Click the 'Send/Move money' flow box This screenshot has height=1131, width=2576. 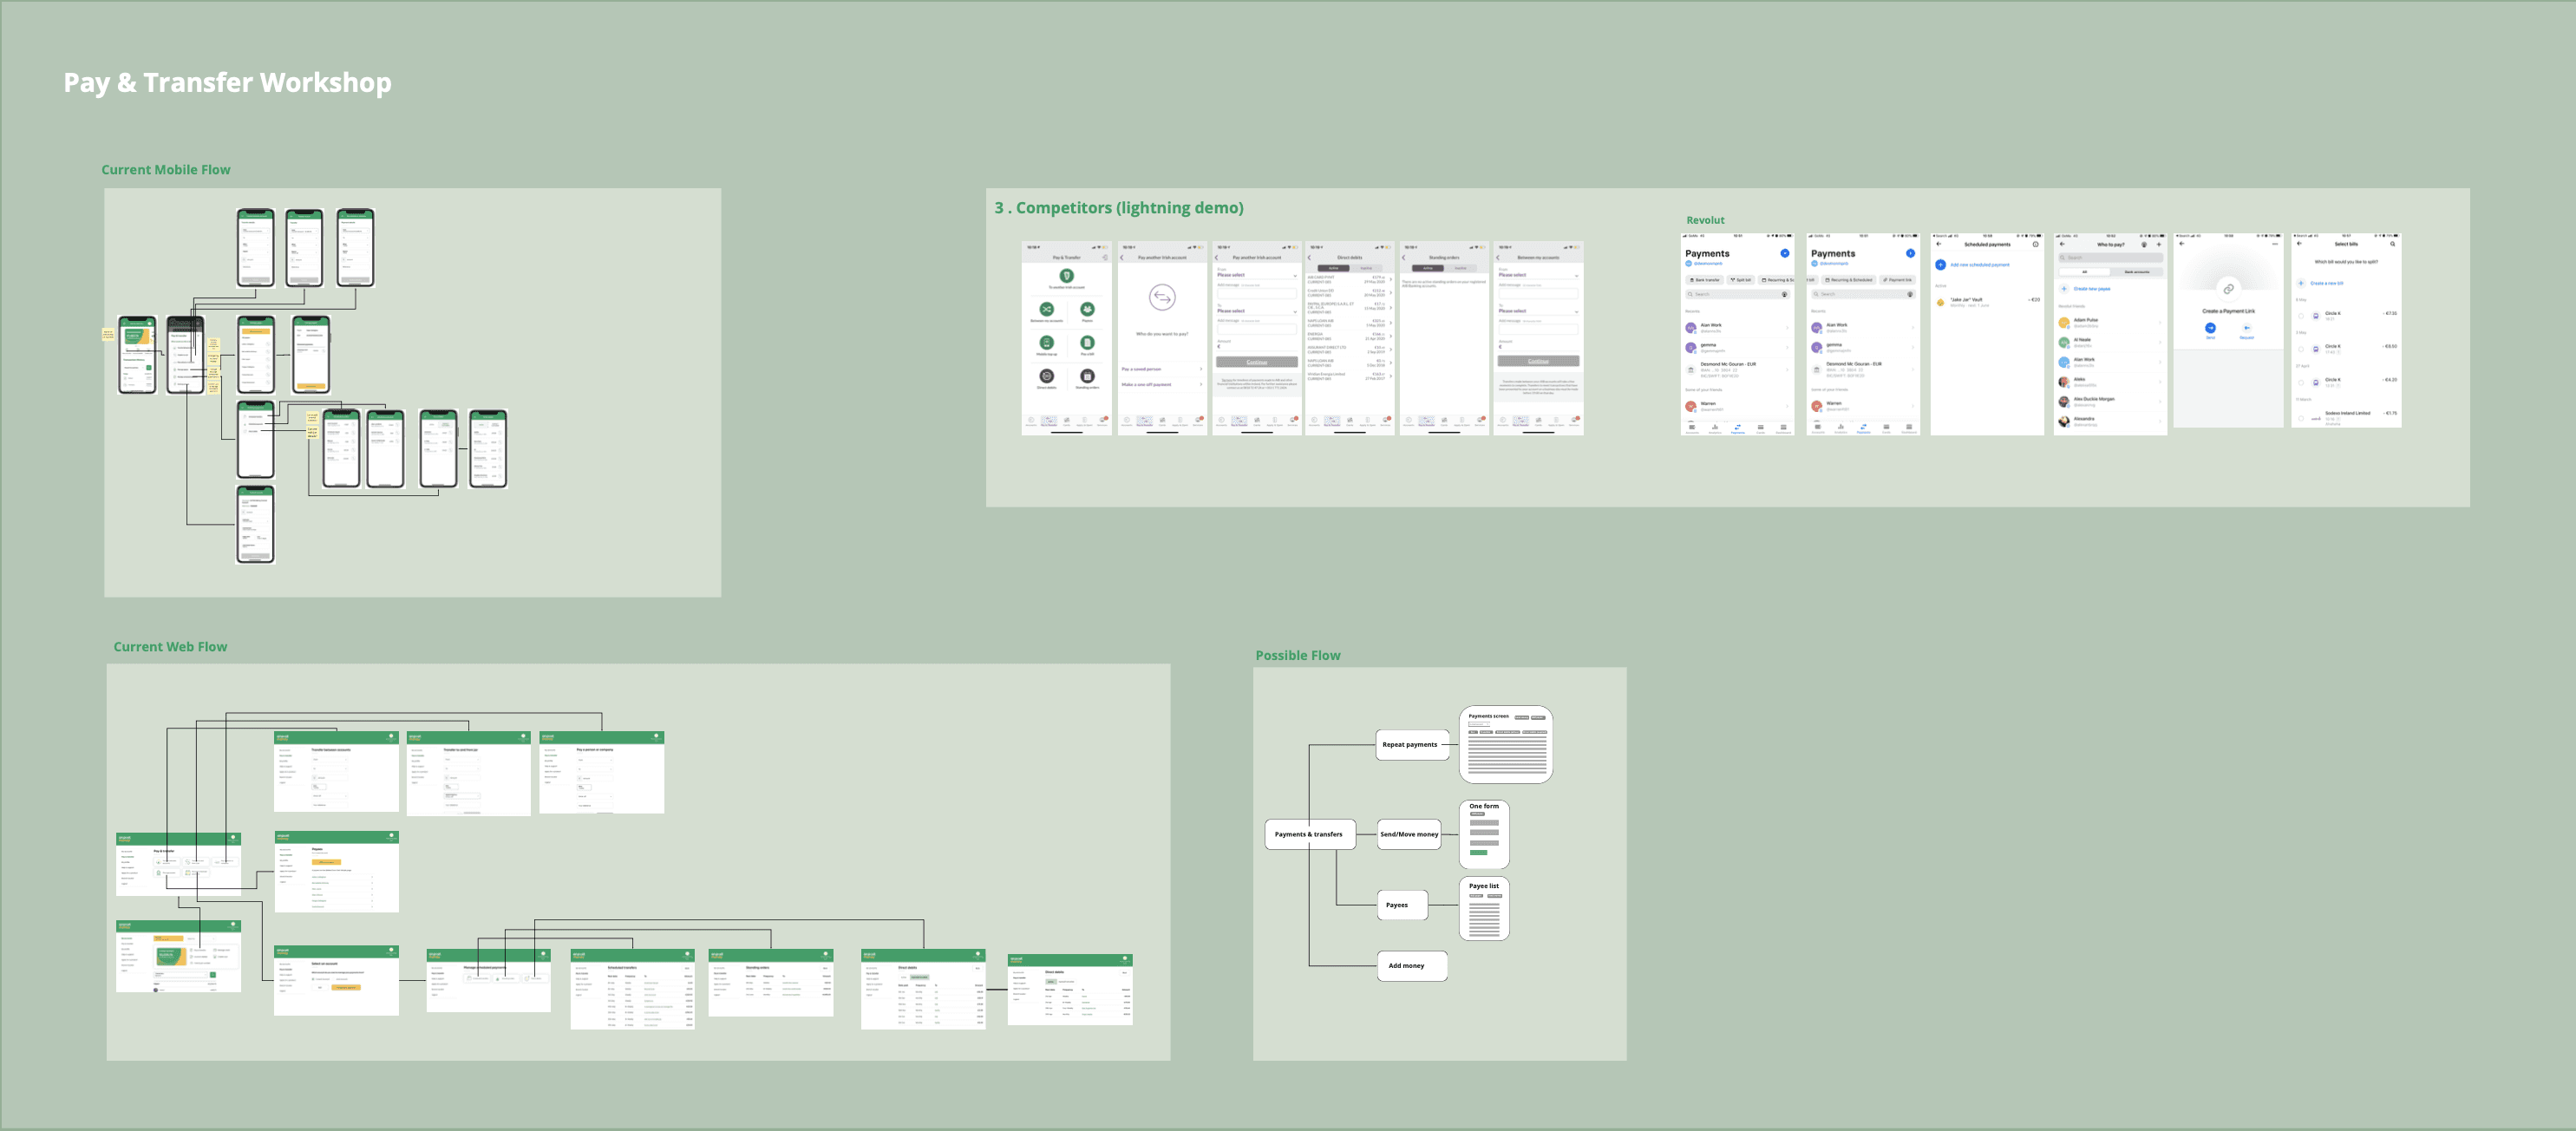1409,834
